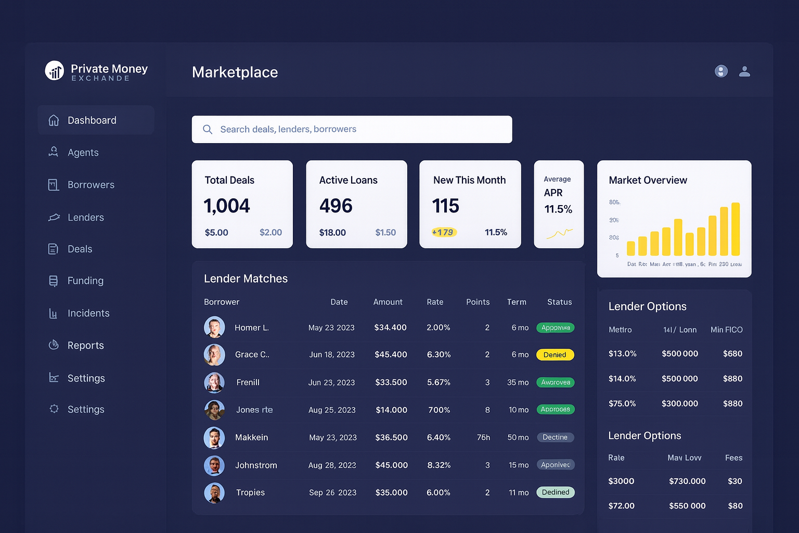Image resolution: width=799 pixels, height=533 pixels.
Task: Click the Agents sidebar icon
Action: pyautogui.click(x=54, y=152)
